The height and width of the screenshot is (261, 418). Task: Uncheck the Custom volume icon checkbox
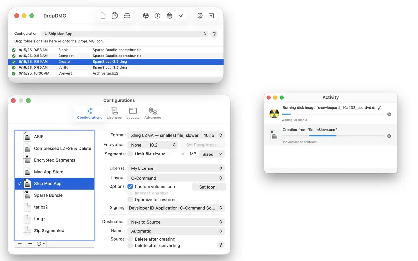pyautogui.click(x=130, y=187)
